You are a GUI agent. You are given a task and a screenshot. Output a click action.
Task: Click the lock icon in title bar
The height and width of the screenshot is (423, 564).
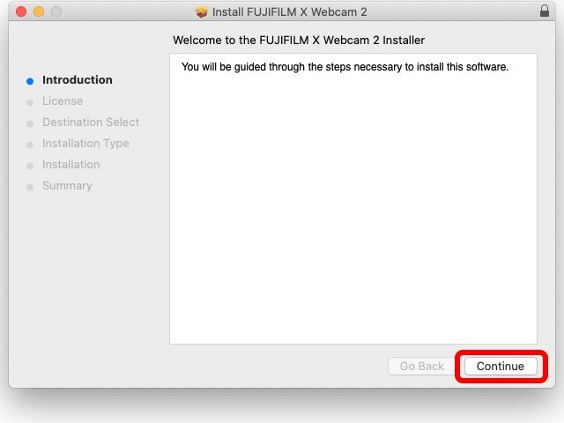pyautogui.click(x=544, y=12)
